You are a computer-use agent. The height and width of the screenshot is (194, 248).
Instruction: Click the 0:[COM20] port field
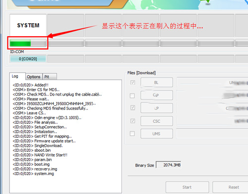(28, 59)
